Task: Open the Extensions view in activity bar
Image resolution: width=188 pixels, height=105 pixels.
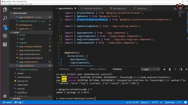Action: click(5, 44)
